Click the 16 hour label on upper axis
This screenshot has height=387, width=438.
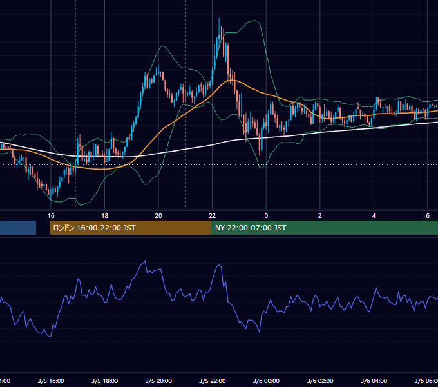(x=51, y=216)
